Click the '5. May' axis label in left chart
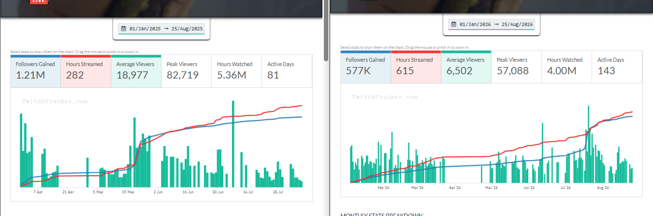 [x=98, y=192]
